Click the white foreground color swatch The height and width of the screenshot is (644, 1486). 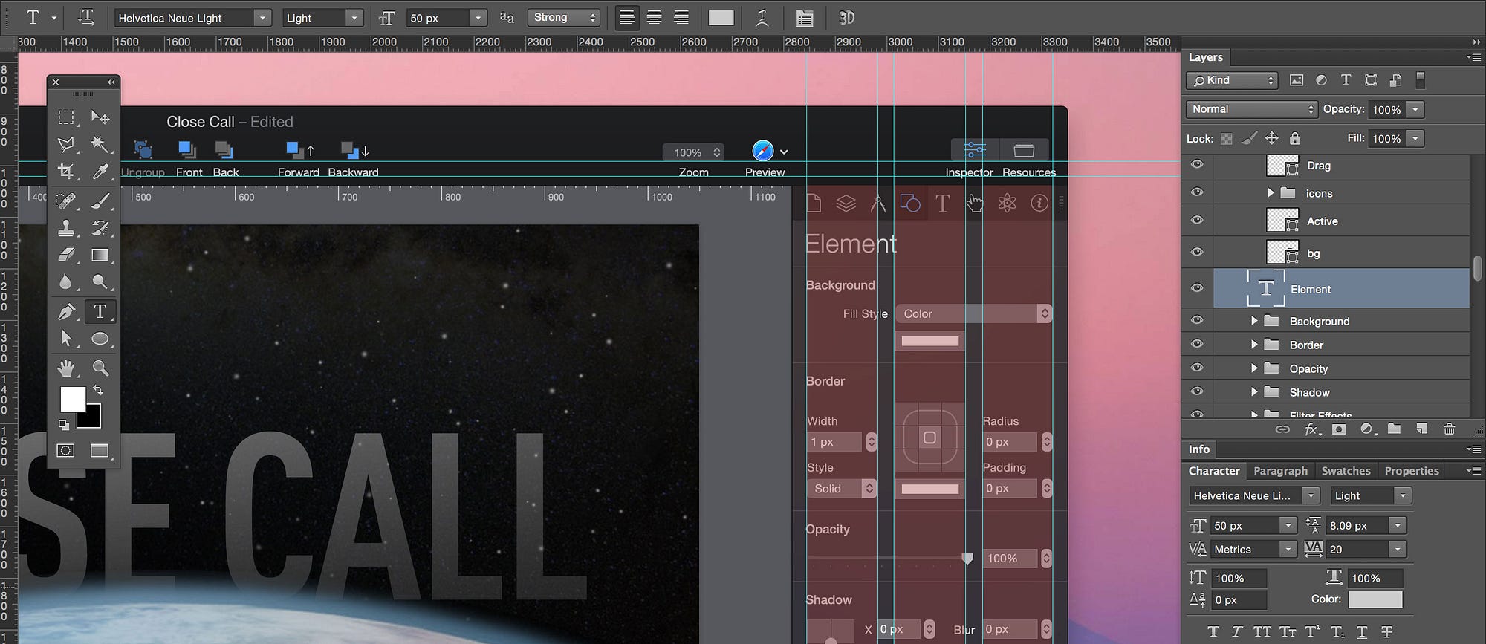[73, 399]
